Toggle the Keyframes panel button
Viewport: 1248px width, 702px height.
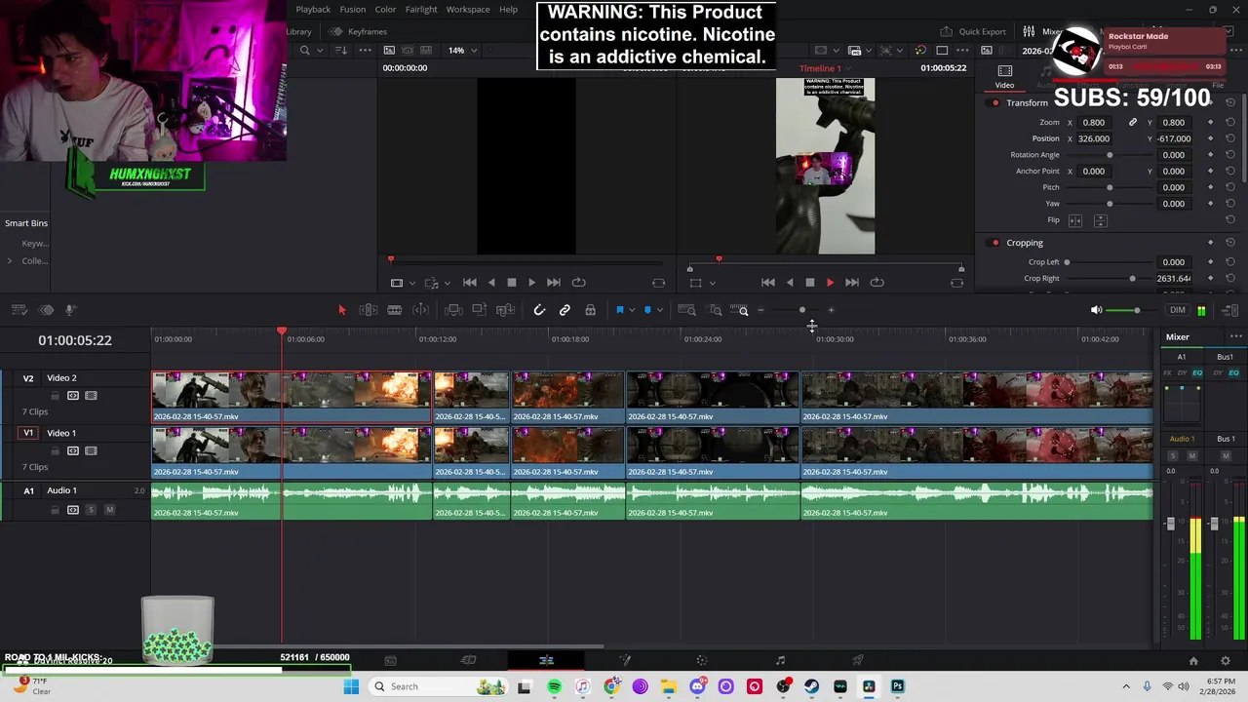click(358, 31)
